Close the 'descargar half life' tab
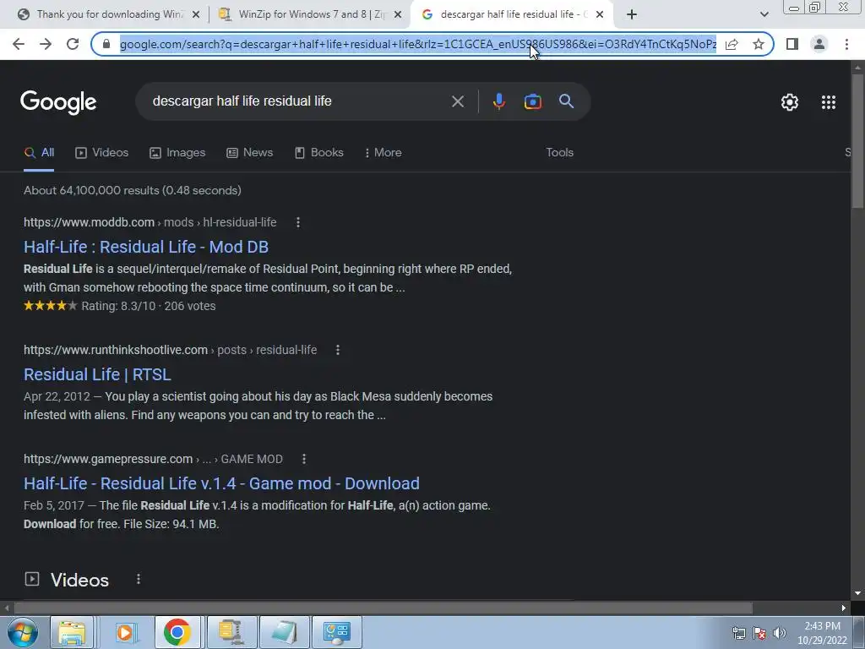Image resolution: width=865 pixels, height=649 pixels. (600, 14)
